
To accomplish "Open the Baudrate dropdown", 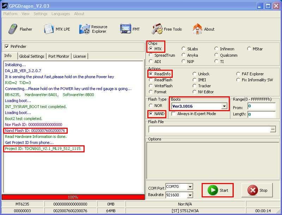I will (190, 195).
